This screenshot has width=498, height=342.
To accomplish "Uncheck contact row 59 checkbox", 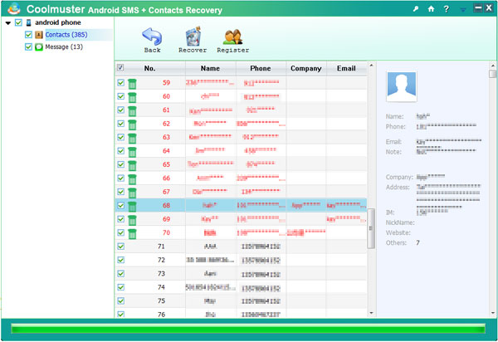I will (x=120, y=82).
